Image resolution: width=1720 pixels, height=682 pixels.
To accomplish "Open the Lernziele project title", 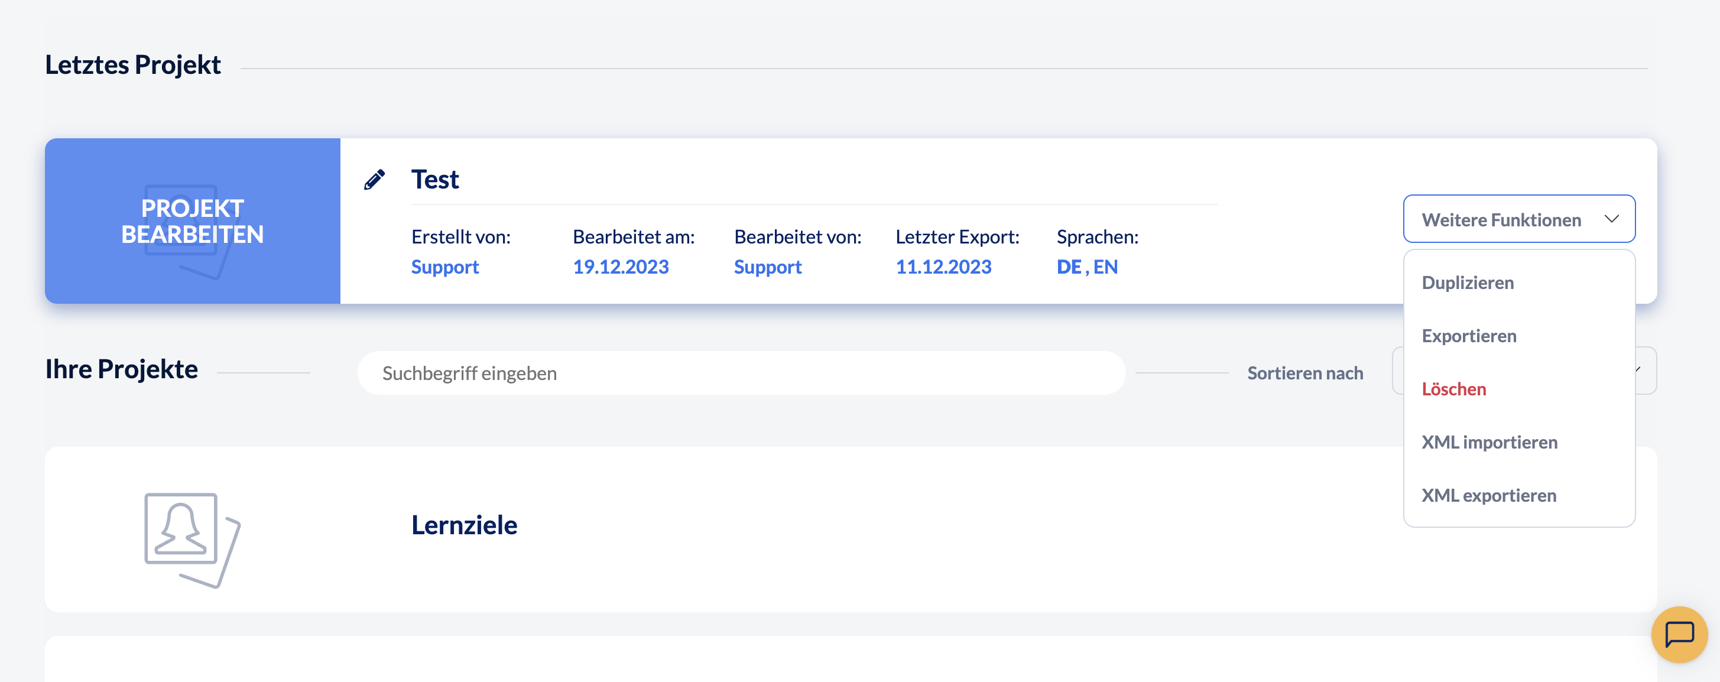I will click(x=464, y=525).
